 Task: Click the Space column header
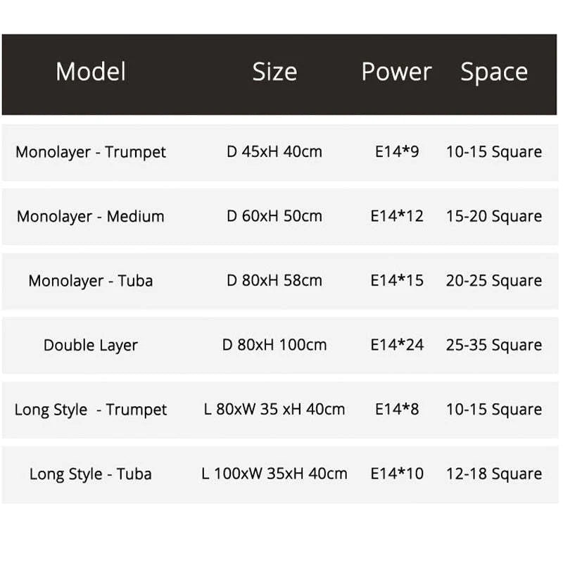point(494,72)
